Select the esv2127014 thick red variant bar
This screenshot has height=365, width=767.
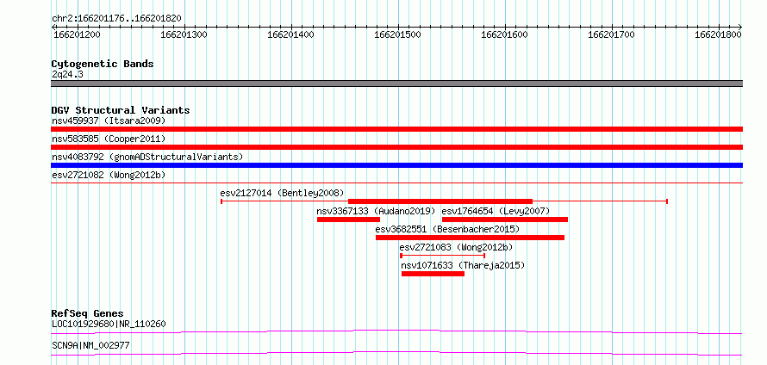[440, 201]
